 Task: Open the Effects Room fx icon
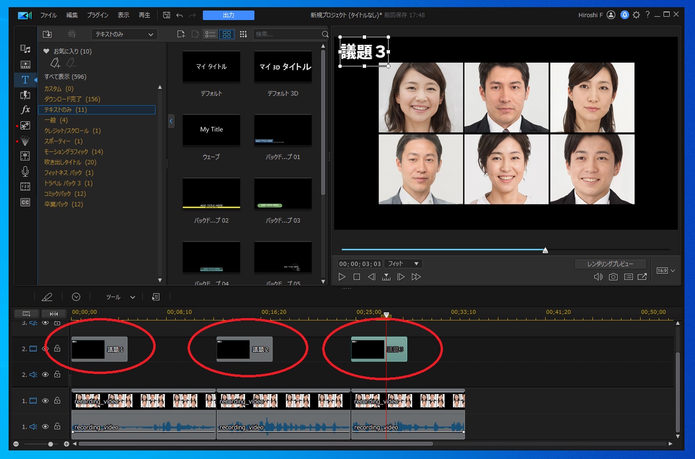pyautogui.click(x=25, y=110)
